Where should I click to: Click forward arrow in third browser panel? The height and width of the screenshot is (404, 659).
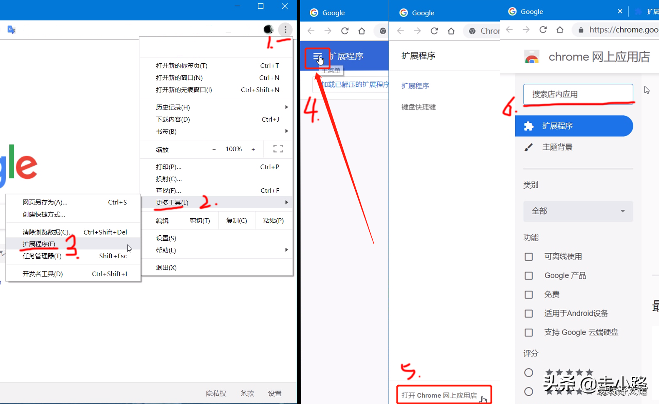coord(417,31)
